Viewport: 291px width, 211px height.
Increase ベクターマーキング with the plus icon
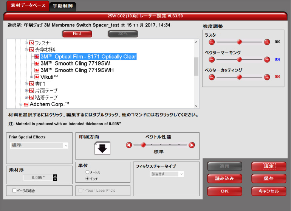point(267,60)
